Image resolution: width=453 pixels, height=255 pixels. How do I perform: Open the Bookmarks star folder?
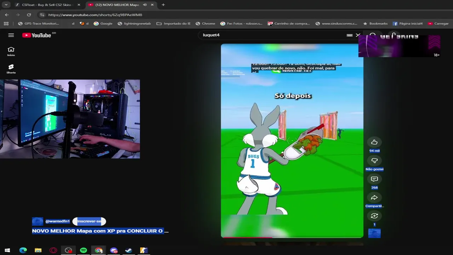(x=375, y=23)
